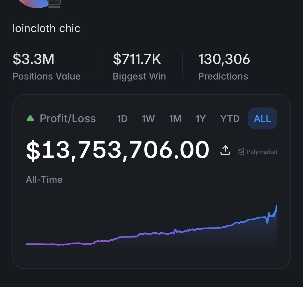Screen dimensions: 303x287
Task: Choose the 1M time range
Action: (175, 119)
